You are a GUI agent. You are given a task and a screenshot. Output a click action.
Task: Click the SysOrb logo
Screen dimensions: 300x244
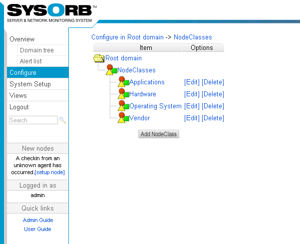(52, 13)
